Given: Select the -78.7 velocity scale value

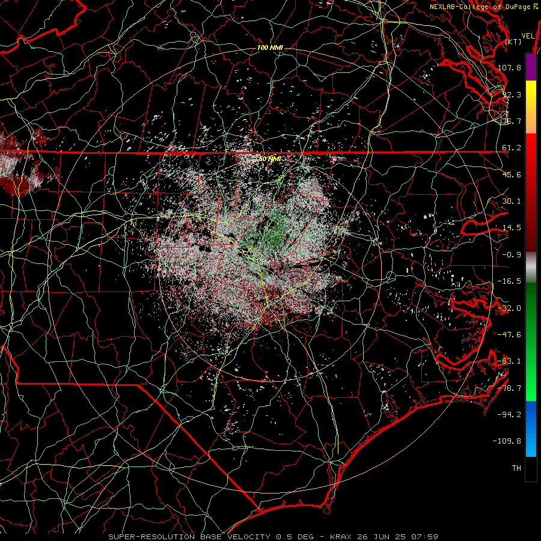Looking at the screenshot, I should tap(509, 388).
